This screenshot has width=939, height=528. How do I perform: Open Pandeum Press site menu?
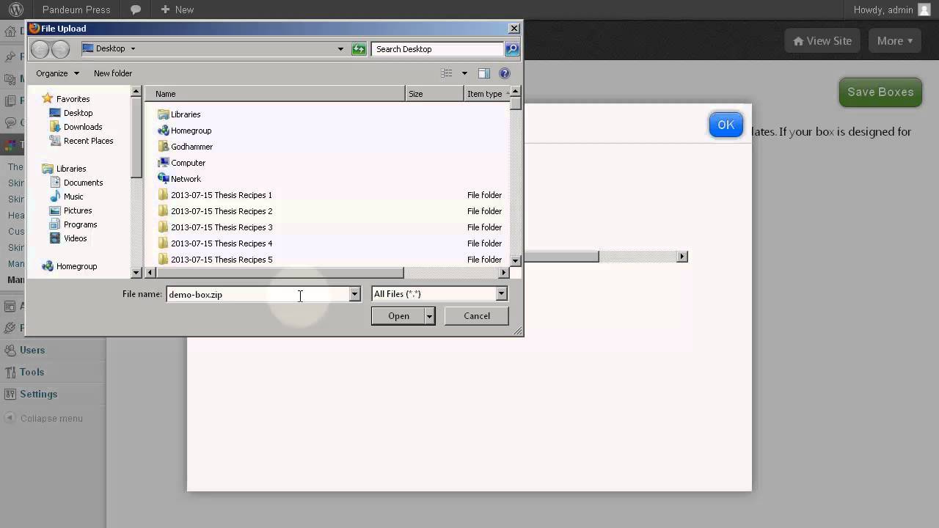tap(76, 10)
